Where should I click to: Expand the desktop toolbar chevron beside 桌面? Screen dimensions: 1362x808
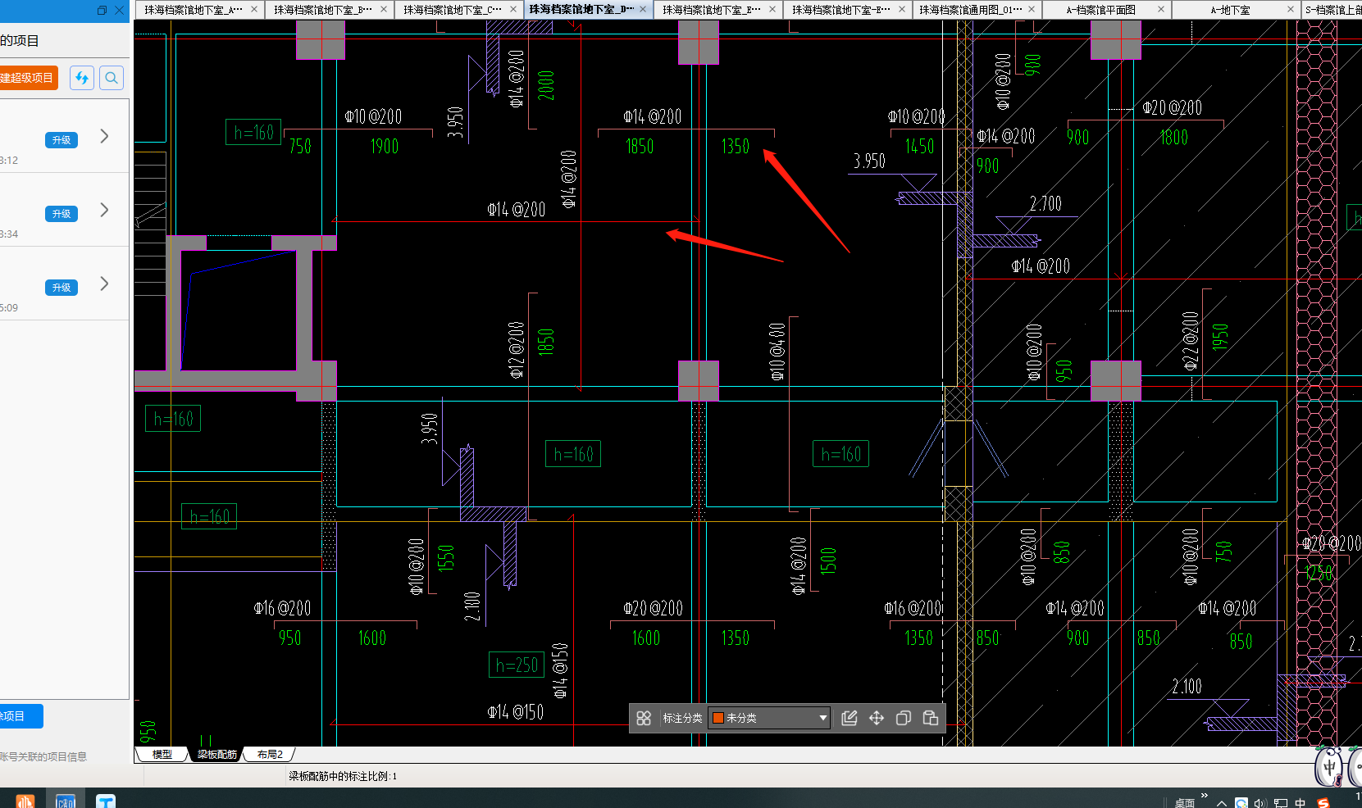click(1204, 796)
